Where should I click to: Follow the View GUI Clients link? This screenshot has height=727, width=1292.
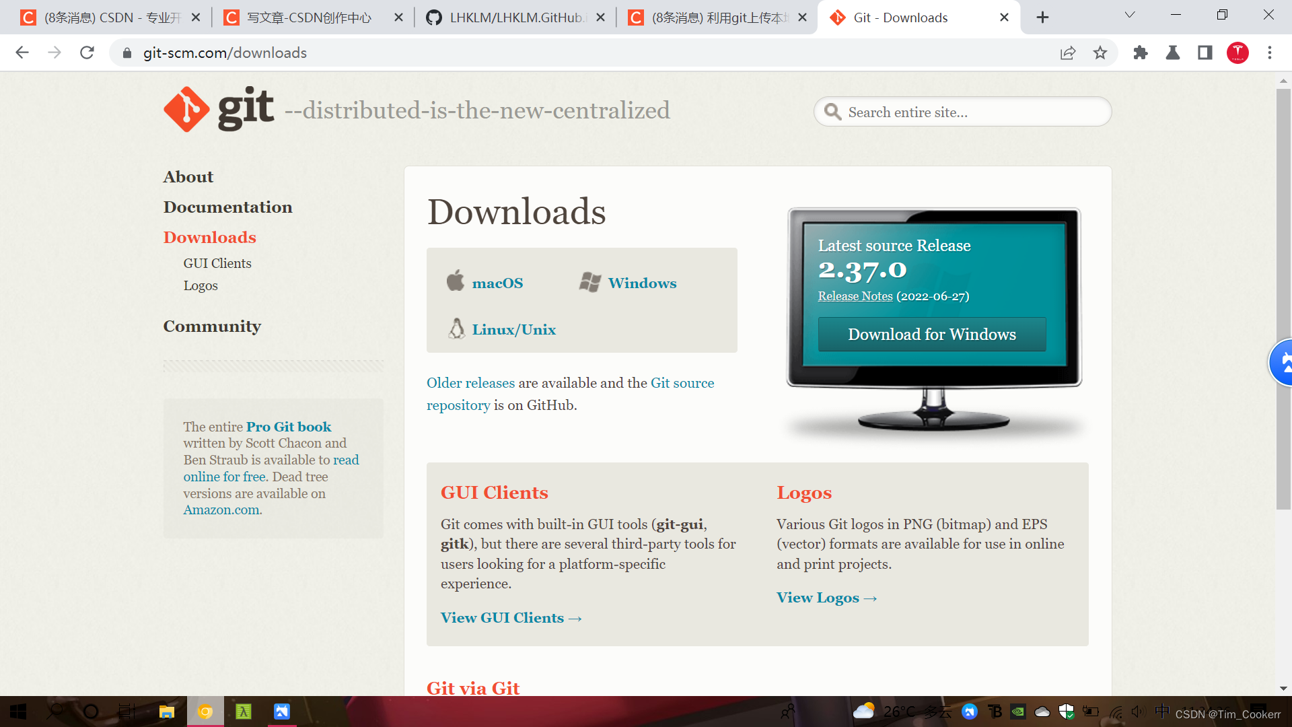[x=511, y=618]
